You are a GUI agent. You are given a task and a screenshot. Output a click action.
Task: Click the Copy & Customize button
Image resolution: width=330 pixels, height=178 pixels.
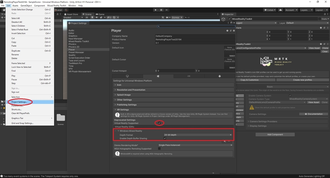pyautogui.click(x=249, y=80)
